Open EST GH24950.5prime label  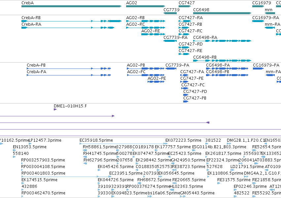[x=188, y=160]
